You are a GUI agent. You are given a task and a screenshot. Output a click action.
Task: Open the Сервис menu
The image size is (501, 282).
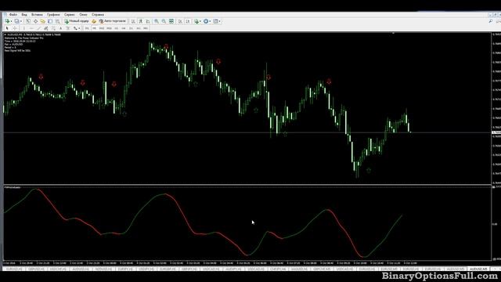(x=70, y=14)
